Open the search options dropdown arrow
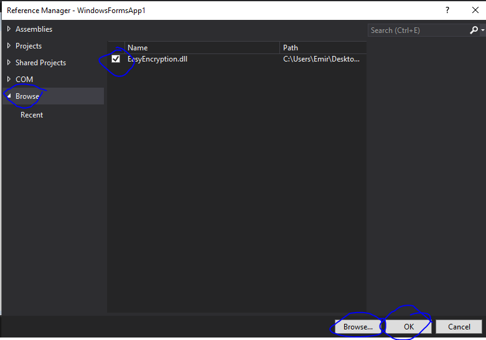Screen dimensions: 486x340 pyautogui.click(x=483, y=30)
